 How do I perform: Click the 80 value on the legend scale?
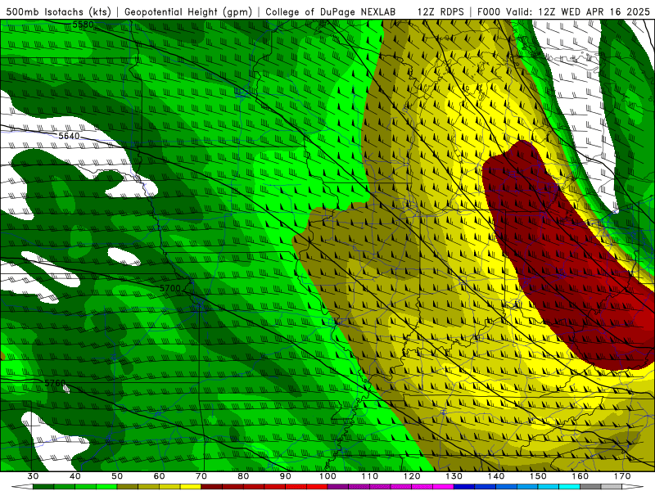click(243, 476)
